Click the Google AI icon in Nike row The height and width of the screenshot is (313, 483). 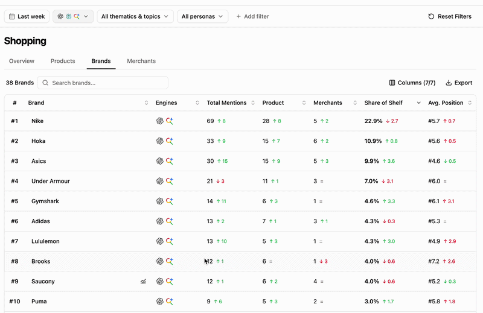pos(170,121)
